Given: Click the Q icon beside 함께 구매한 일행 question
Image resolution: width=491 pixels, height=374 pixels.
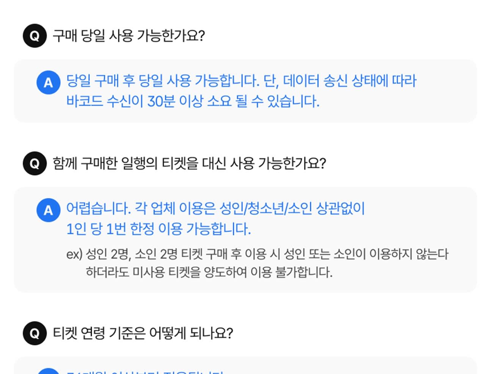Looking at the screenshot, I should 35,164.
